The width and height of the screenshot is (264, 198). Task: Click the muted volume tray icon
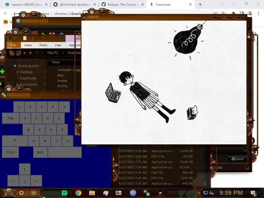(211, 193)
